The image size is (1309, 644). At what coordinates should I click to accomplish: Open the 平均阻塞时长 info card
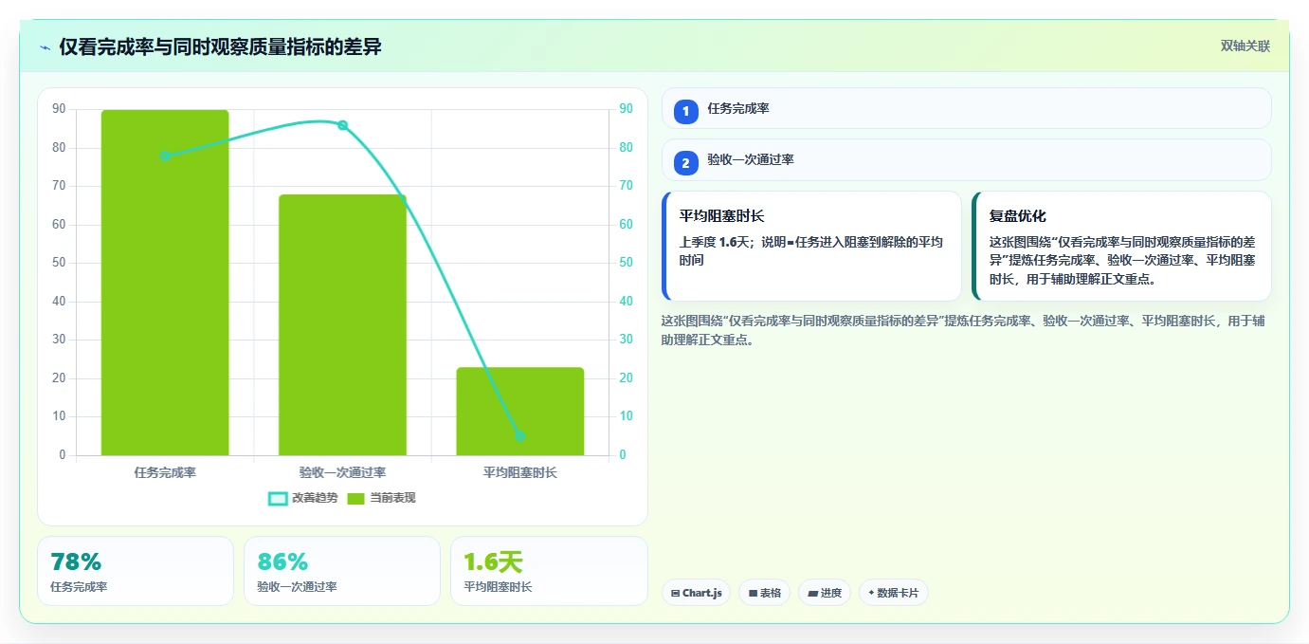tap(811, 246)
